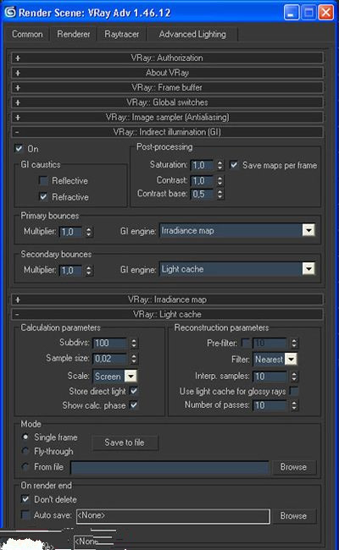
Task: Toggle Store direct light checkbox
Action: [134, 391]
